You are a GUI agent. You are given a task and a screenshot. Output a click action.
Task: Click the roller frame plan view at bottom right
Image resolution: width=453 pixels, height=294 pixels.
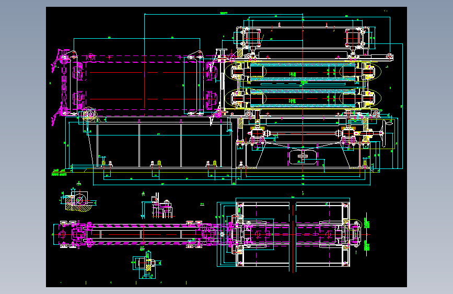[293, 234]
